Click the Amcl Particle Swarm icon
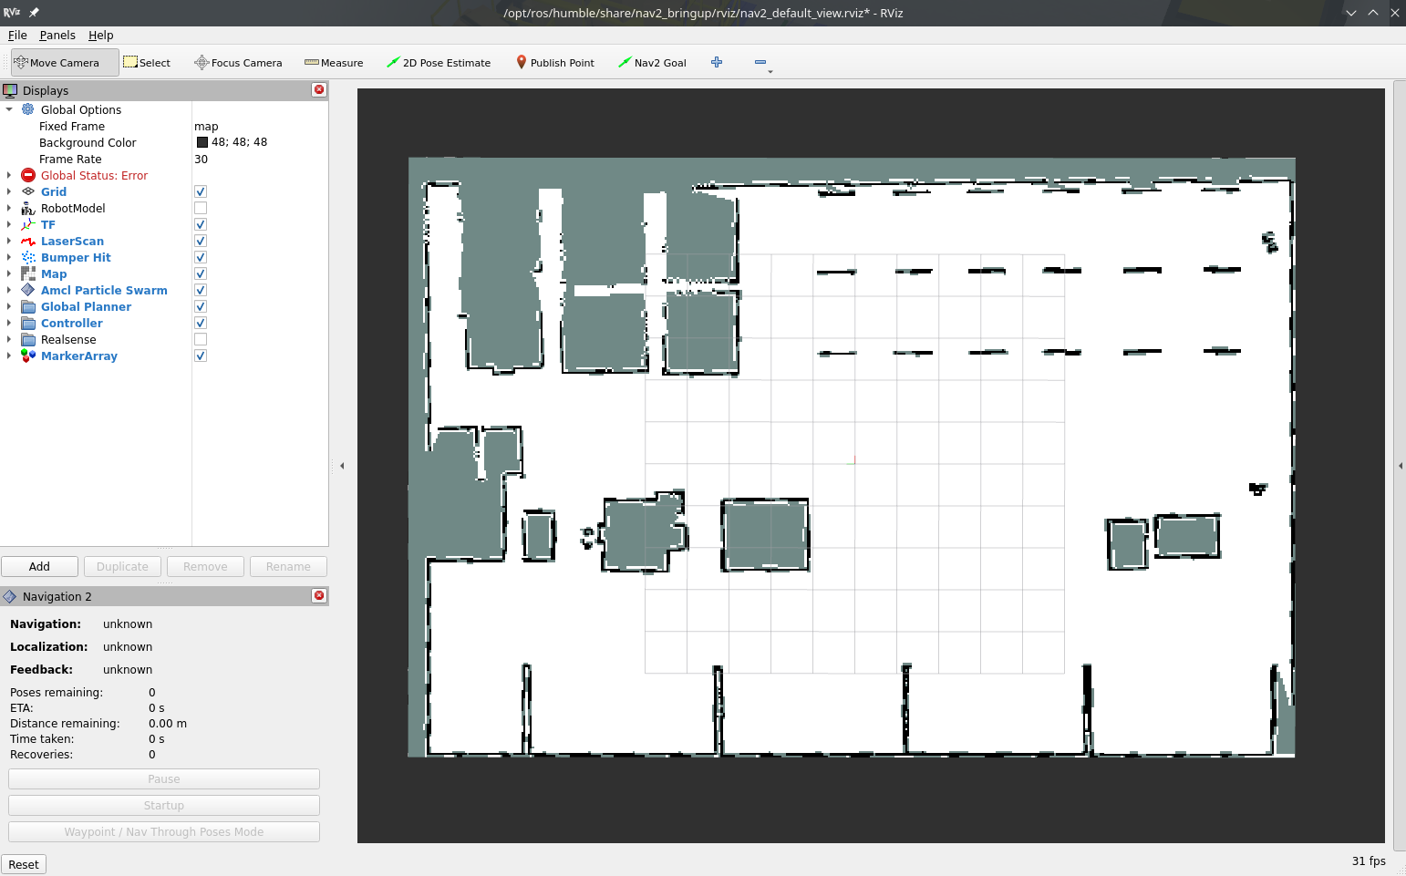1406x876 pixels. 28,290
